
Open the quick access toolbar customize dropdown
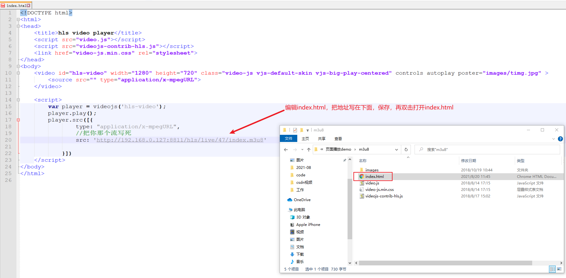pos(308,130)
